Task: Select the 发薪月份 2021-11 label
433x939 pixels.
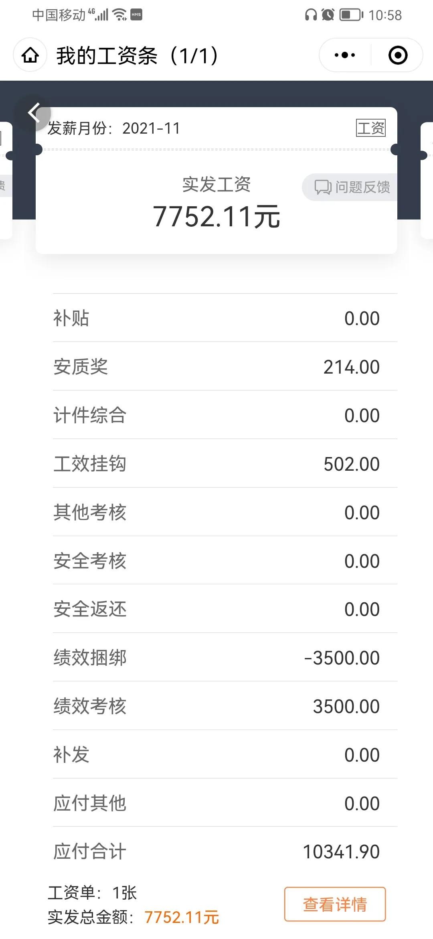Action: 114,129
